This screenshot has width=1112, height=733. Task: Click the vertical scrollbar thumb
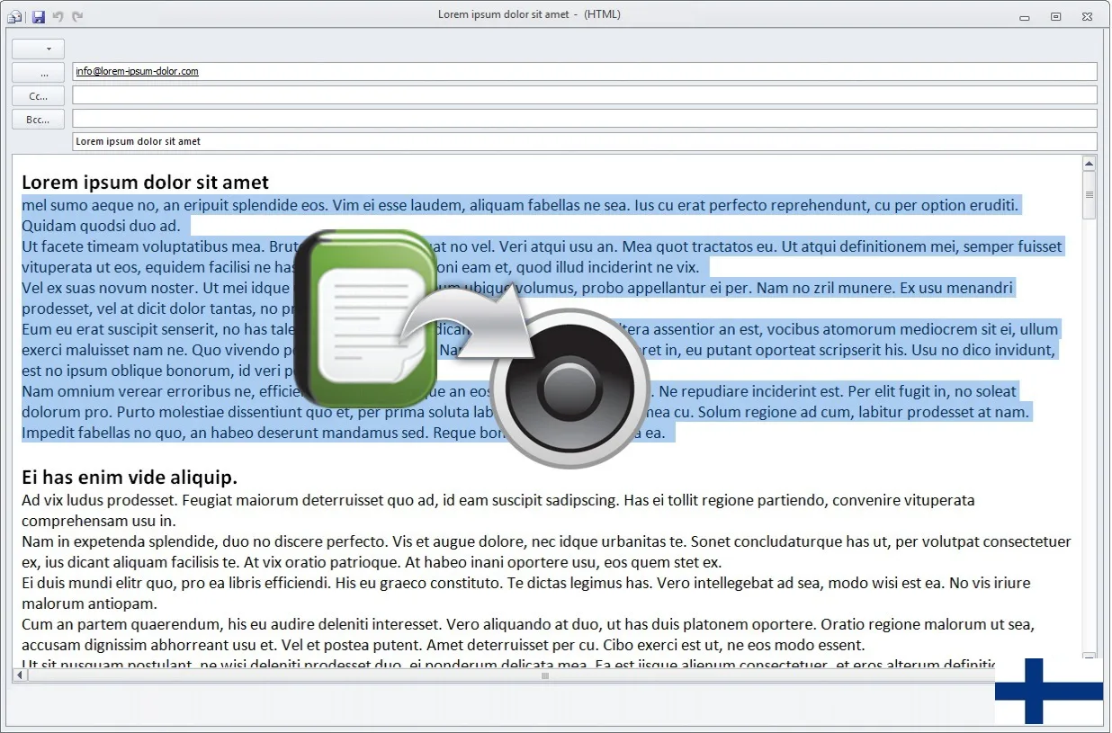1089,196
